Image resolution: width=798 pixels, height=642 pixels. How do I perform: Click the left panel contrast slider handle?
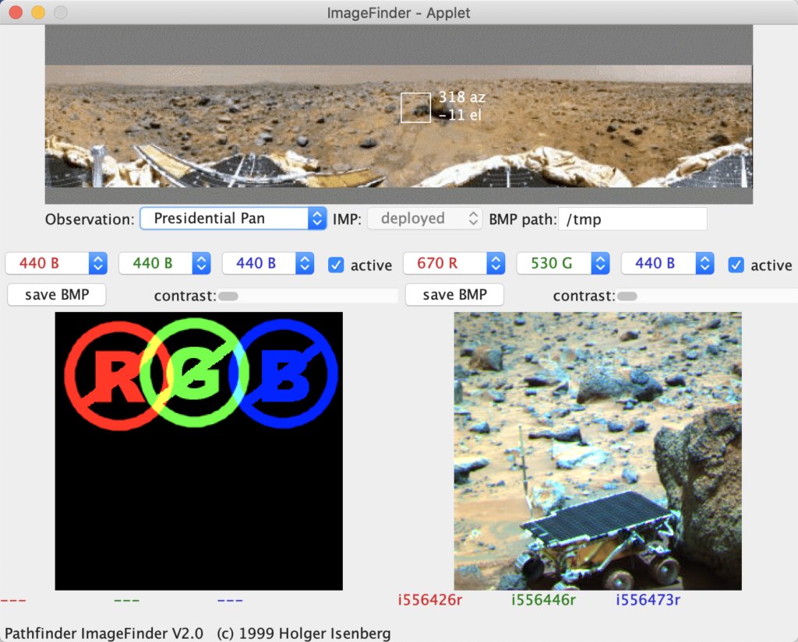pos(228,296)
